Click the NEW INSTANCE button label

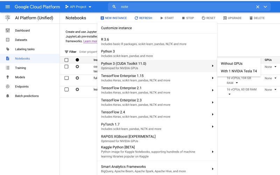[x=116, y=18]
